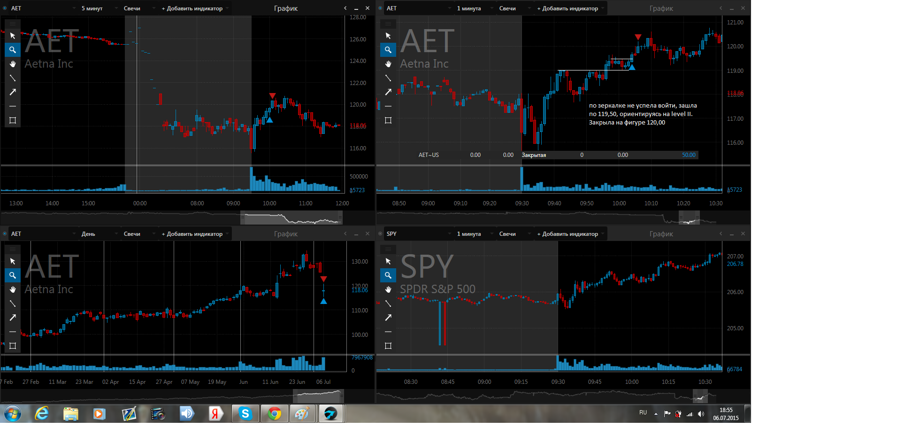The height and width of the screenshot is (428, 897).
Task: Click '+ Добавить индикатор' on SPY panel
Action: point(570,233)
